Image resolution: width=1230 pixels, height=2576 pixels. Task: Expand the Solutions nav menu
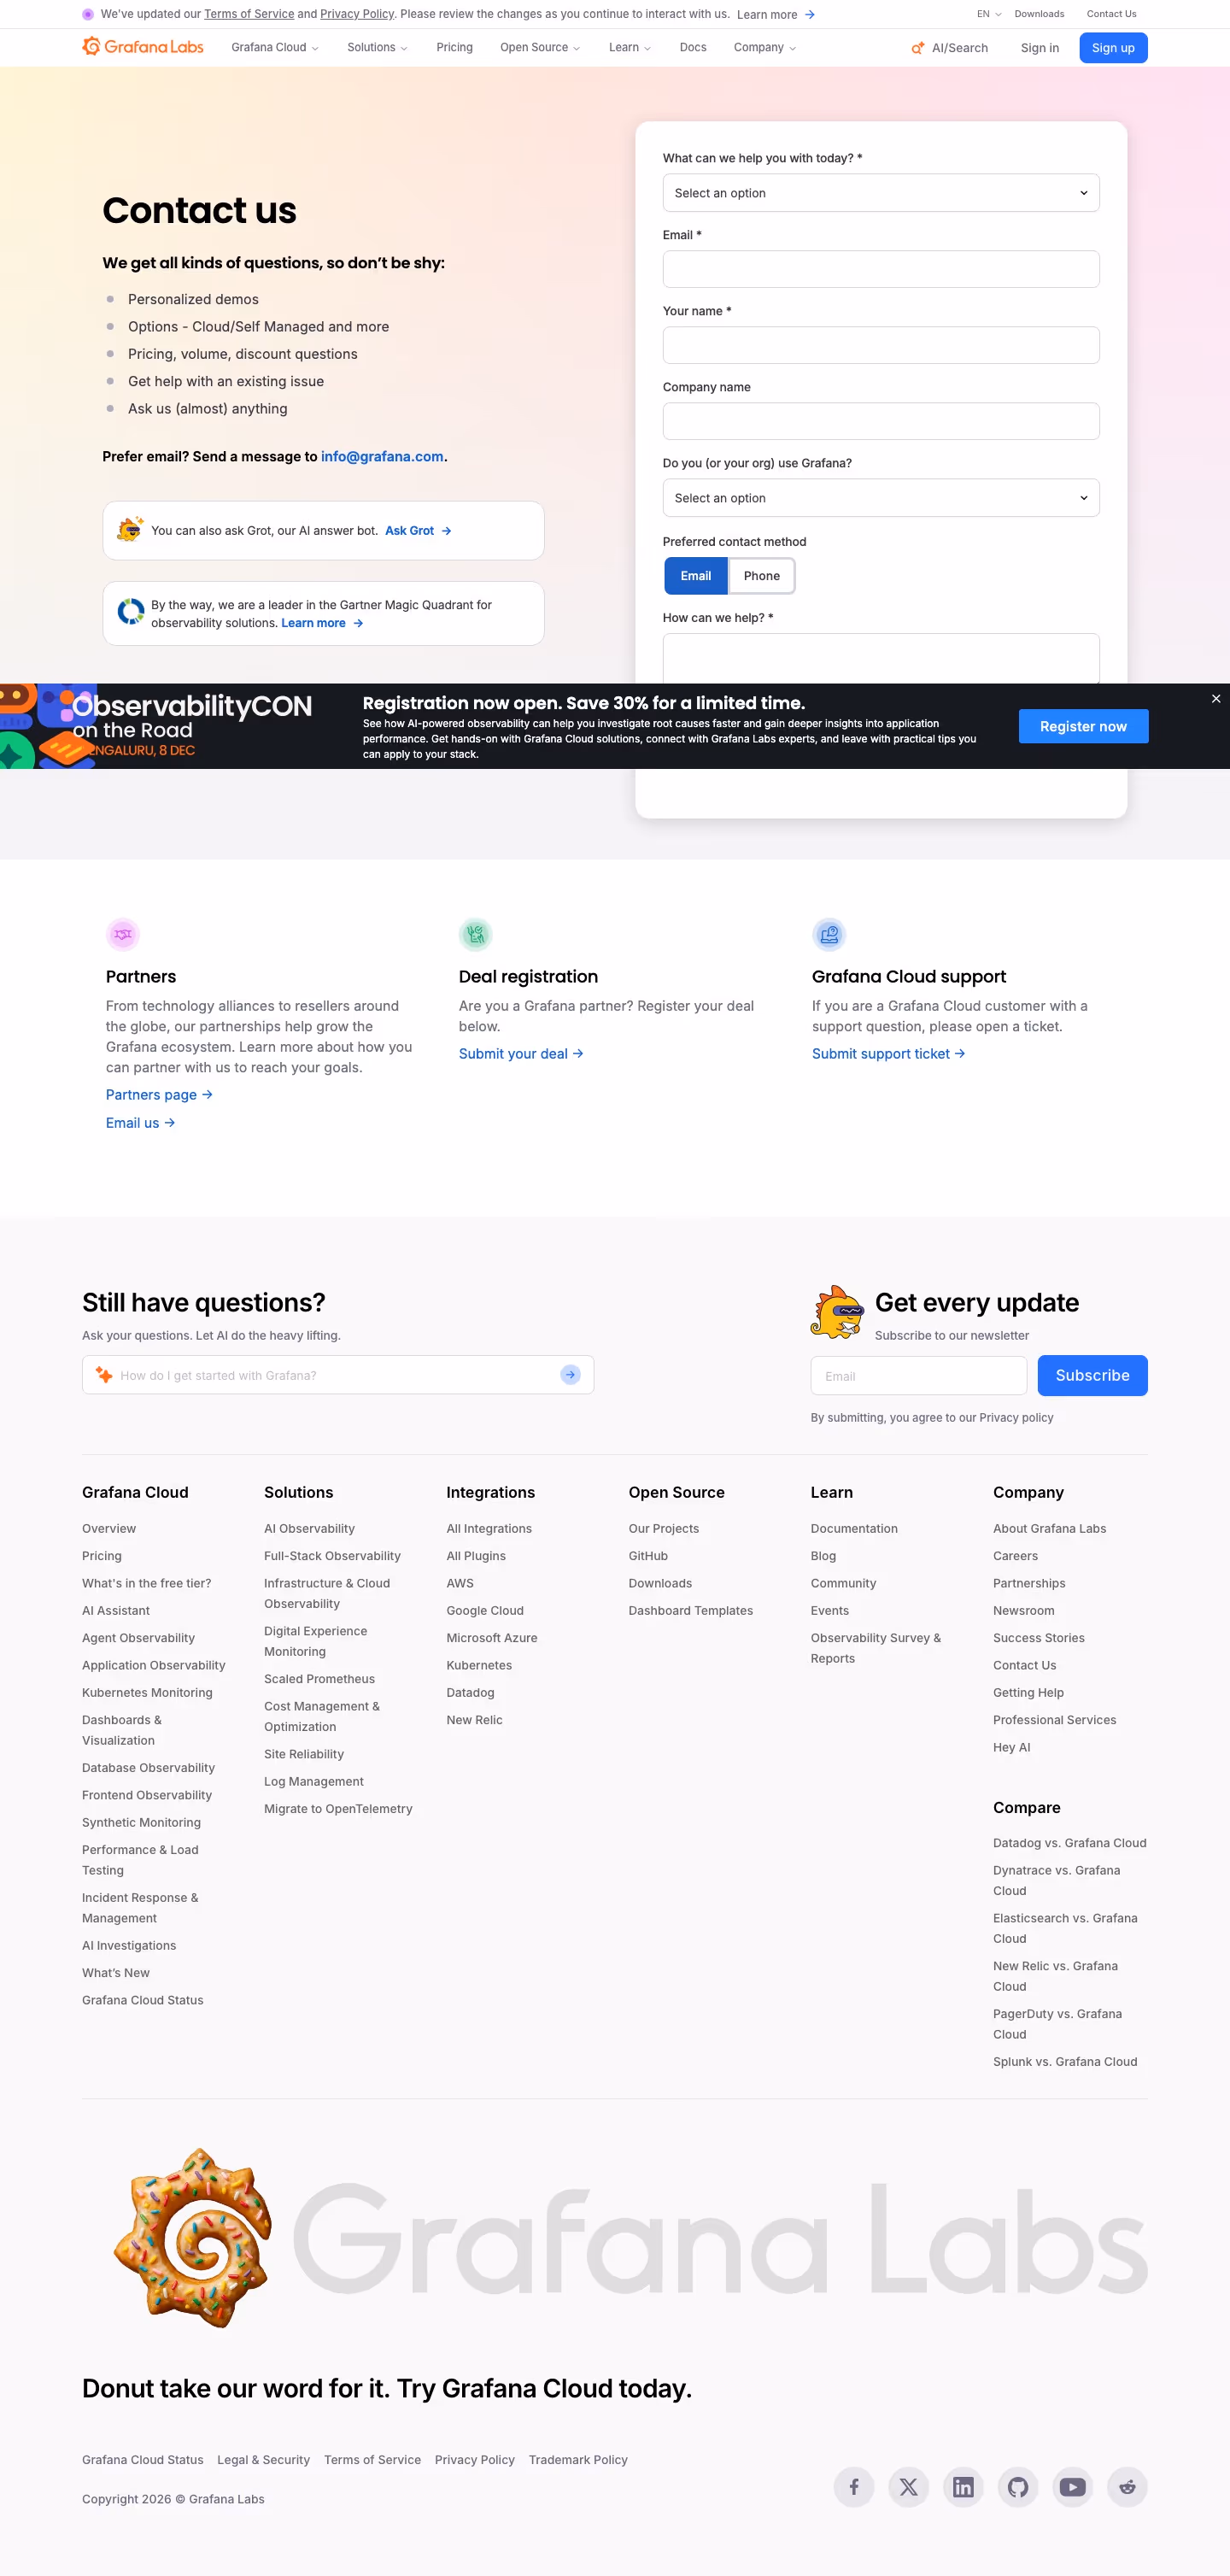tap(377, 47)
